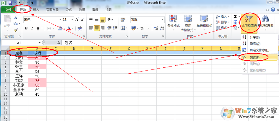Toggle center horizontal alignment
Viewport: 279px width, 121px height.
coord(97,28)
